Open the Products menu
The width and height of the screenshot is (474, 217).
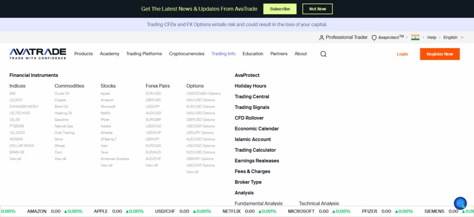pos(83,54)
